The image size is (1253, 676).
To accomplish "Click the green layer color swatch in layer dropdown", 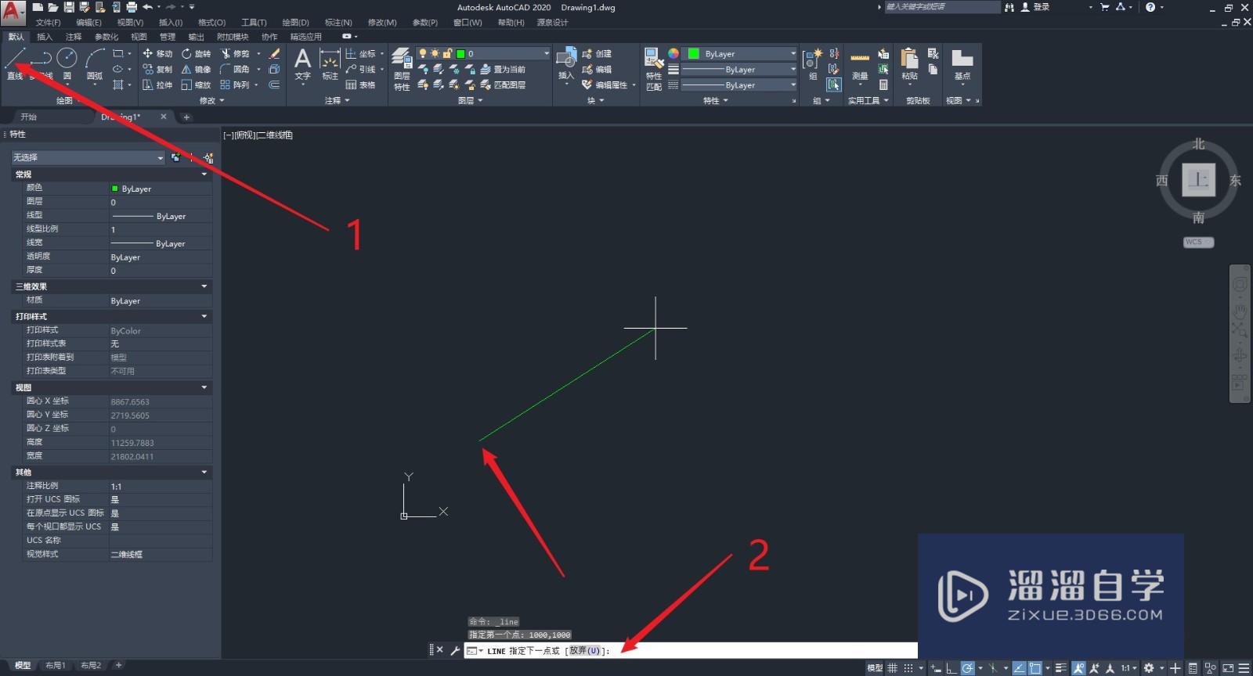I will (460, 53).
